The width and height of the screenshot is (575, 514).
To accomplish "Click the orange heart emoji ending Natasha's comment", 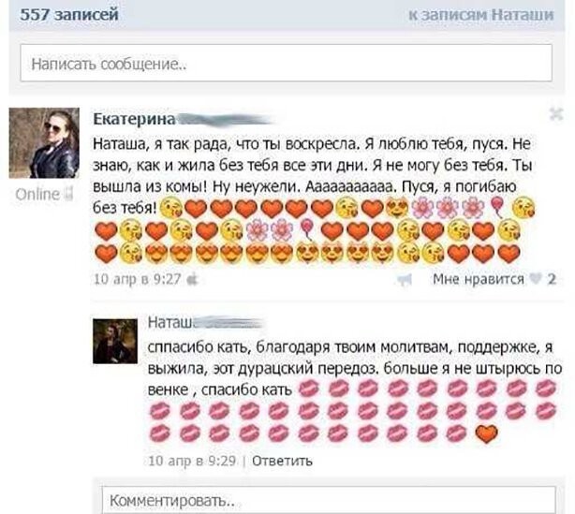I will pos(486,434).
